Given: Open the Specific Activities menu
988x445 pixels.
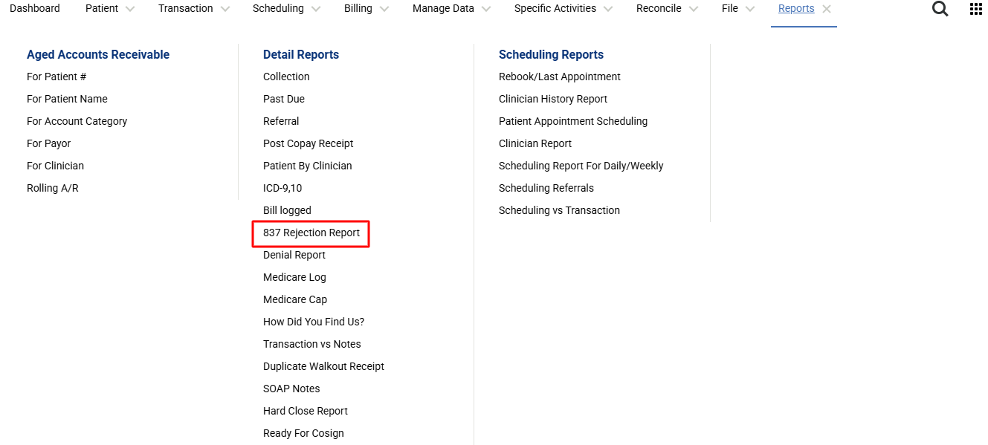Looking at the screenshot, I should (555, 9).
